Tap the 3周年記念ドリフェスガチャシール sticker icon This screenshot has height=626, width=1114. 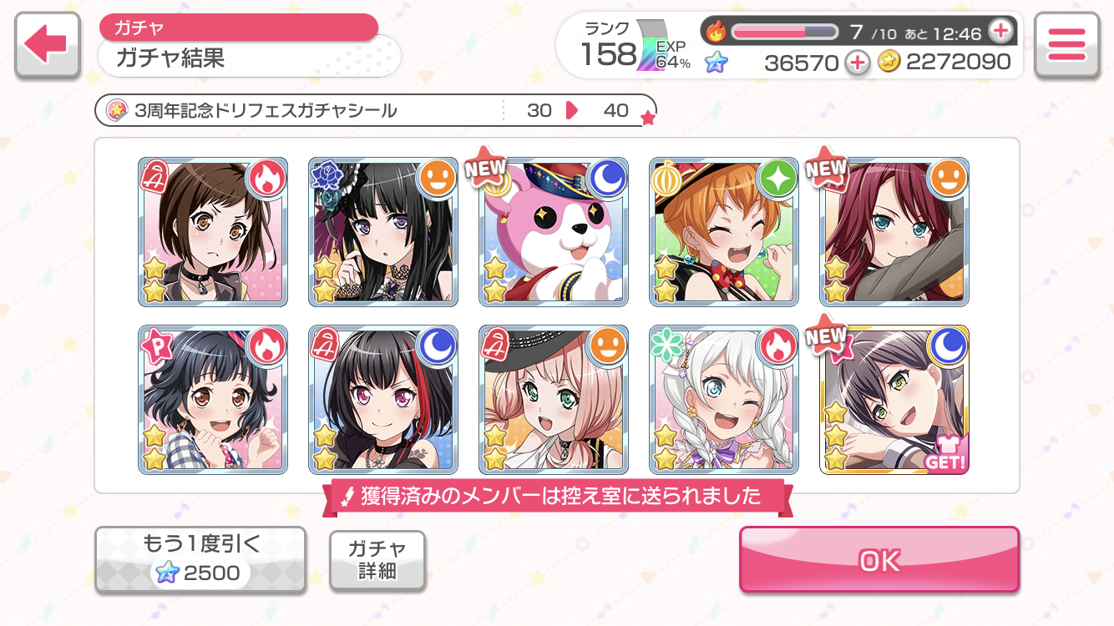(117, 110)
